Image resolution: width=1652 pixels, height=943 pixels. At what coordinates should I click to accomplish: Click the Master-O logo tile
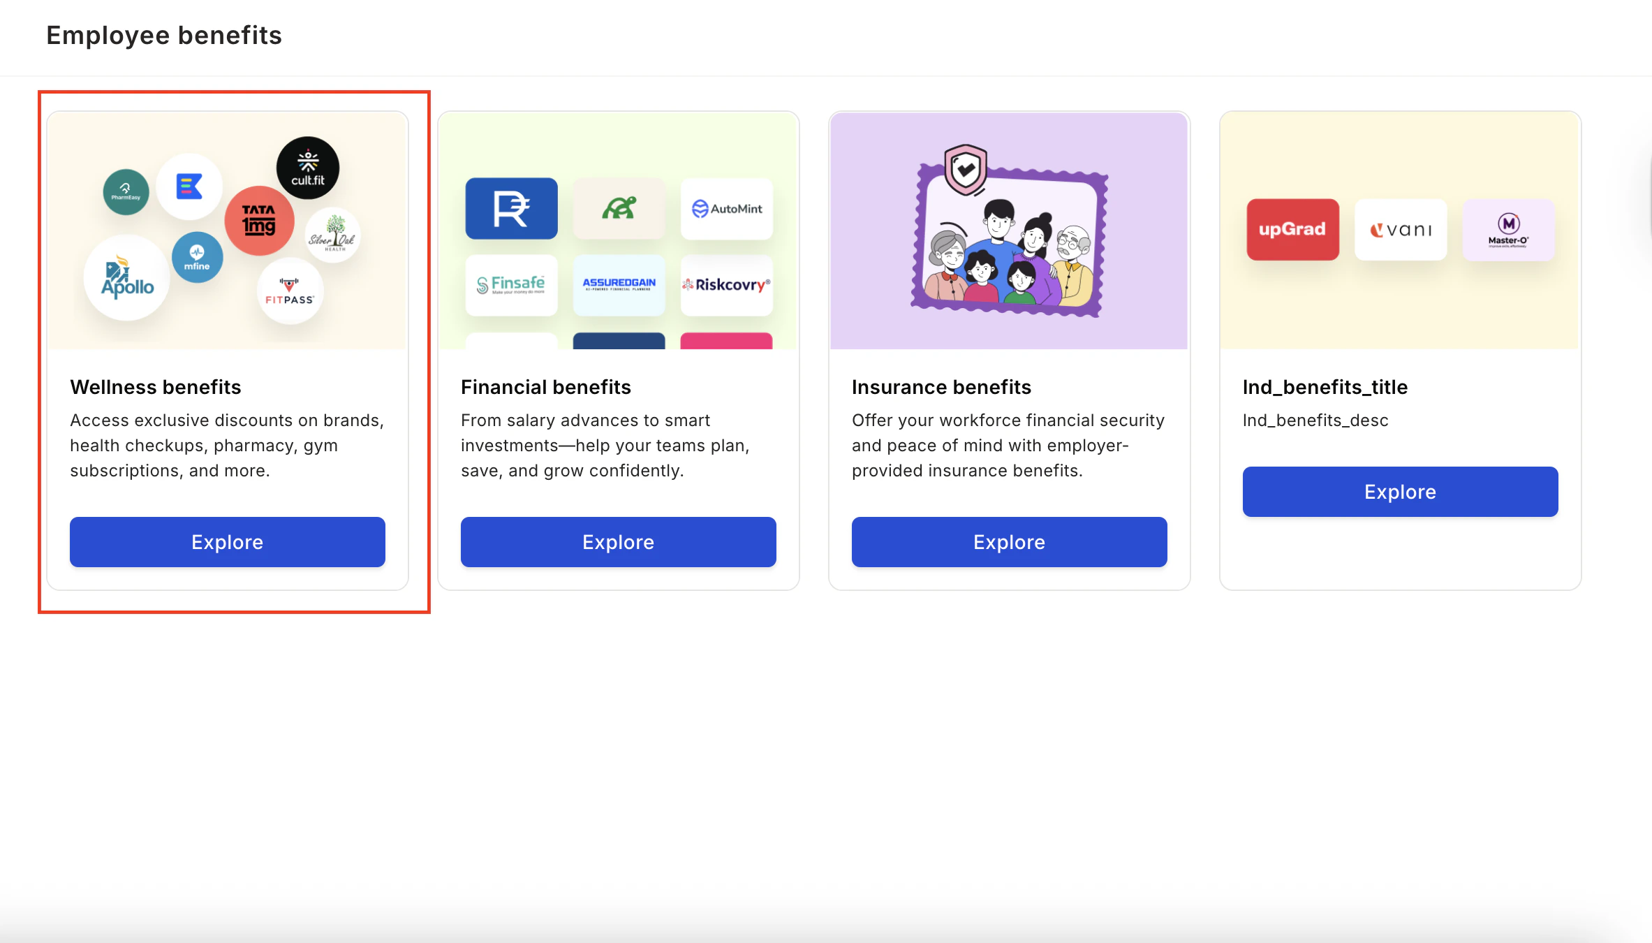click(1508, 230)
